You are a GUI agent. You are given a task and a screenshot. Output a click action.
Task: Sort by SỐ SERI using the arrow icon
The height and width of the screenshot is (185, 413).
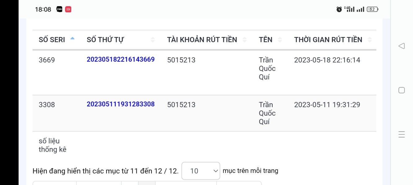72,39
